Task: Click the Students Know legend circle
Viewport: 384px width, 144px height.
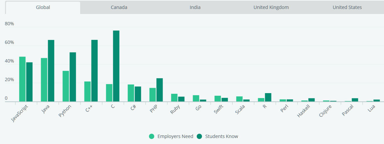Action: pyautogui.click(x=200, y=136)
